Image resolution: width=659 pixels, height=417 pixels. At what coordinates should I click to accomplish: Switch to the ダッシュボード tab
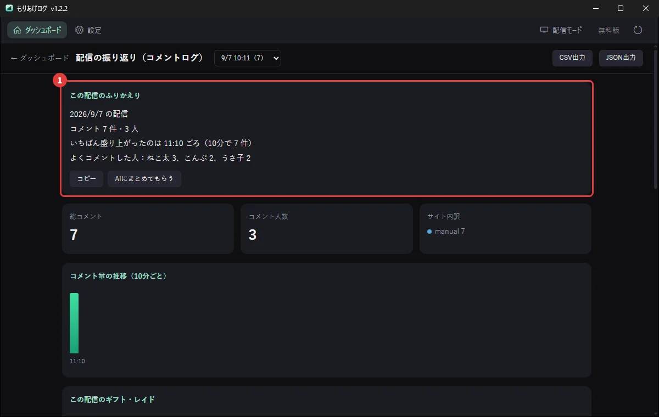pyautogui.click(x=37, y=30)
